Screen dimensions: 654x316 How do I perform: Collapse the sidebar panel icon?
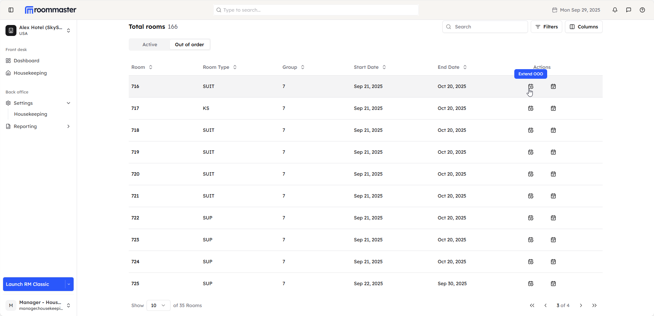pos(11,10)
